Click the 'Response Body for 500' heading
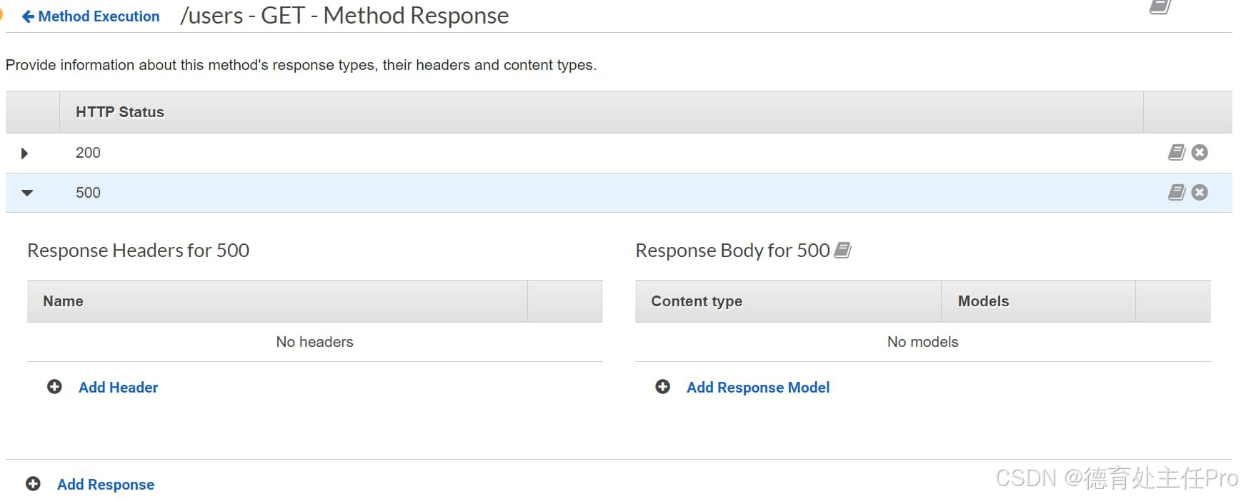The height and width of the screenshot is (499, 1241). coord(732,251)
